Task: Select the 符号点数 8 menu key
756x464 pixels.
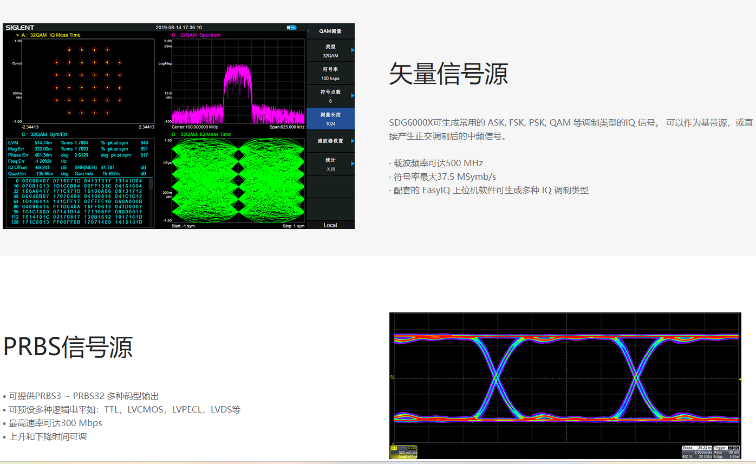Action: [x=330, y=96]
